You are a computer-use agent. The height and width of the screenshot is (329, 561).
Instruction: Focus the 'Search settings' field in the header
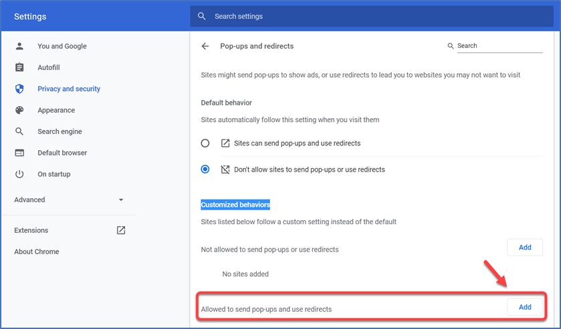point(372,16)
